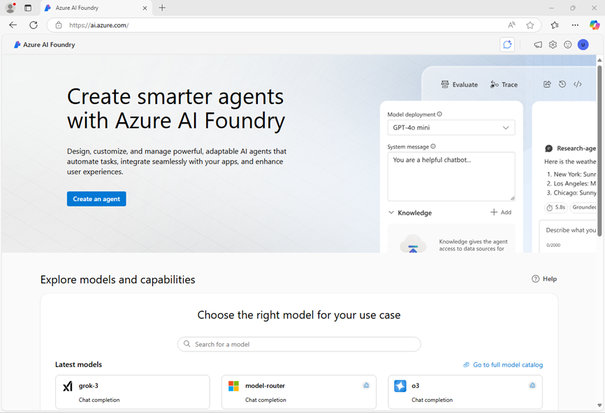The image size is (605, 413).
Task: Click the browser back arrow
Action: 13,25
